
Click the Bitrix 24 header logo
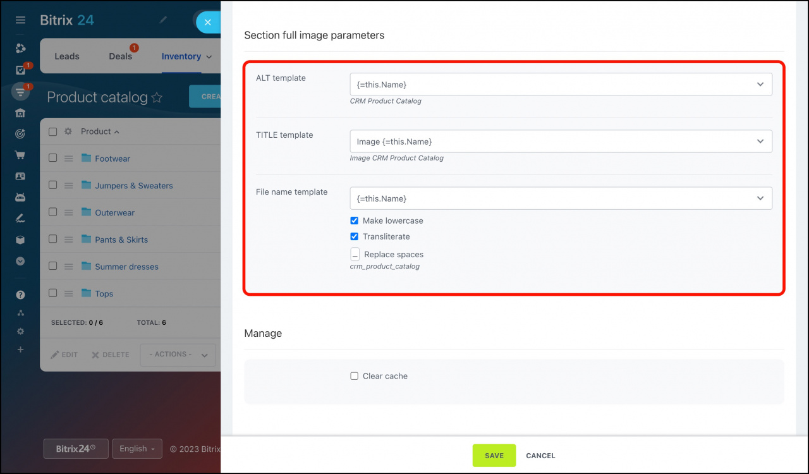(67, 20)
